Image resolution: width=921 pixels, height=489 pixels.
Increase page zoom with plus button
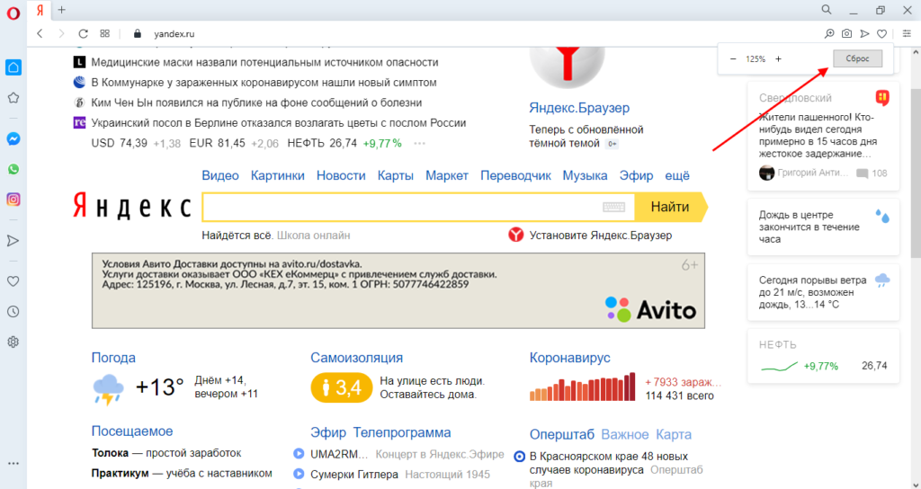tap(778, 59)
